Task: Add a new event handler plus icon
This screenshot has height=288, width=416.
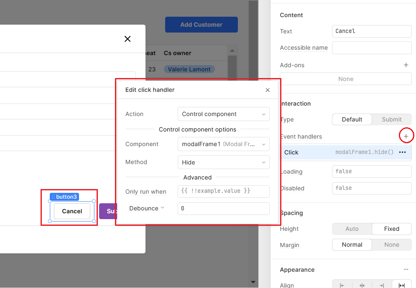Action: point(406,136)
